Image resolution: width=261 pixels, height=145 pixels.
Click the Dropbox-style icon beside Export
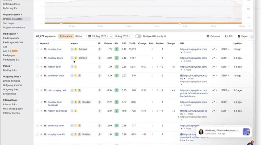coord(252,37)
